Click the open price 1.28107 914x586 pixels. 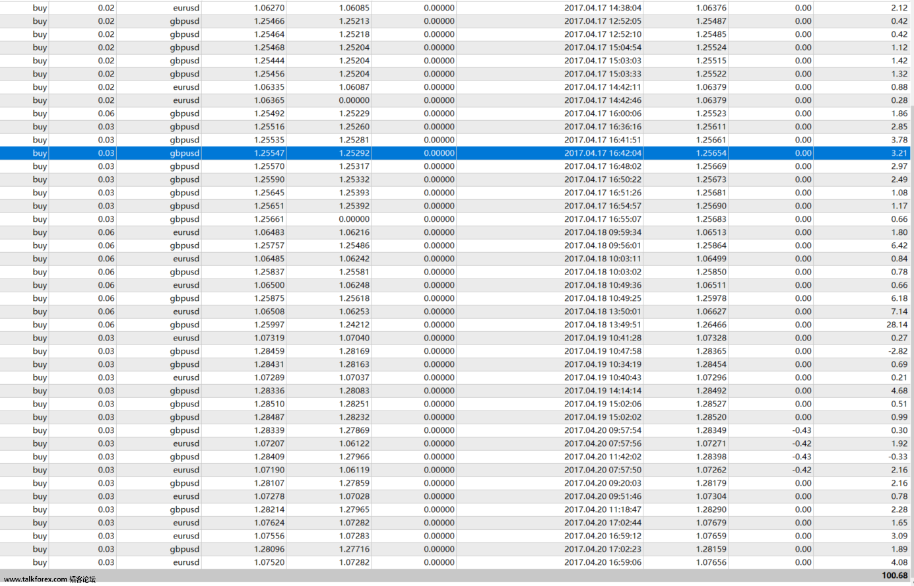[269, 483]
